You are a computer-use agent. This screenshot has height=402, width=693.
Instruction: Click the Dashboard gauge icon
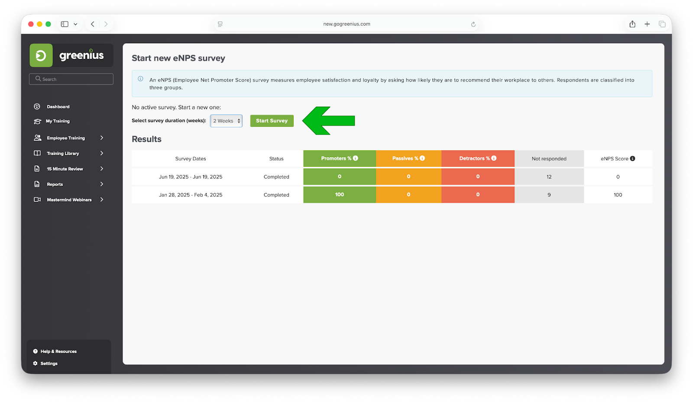[x=37, y=107]
